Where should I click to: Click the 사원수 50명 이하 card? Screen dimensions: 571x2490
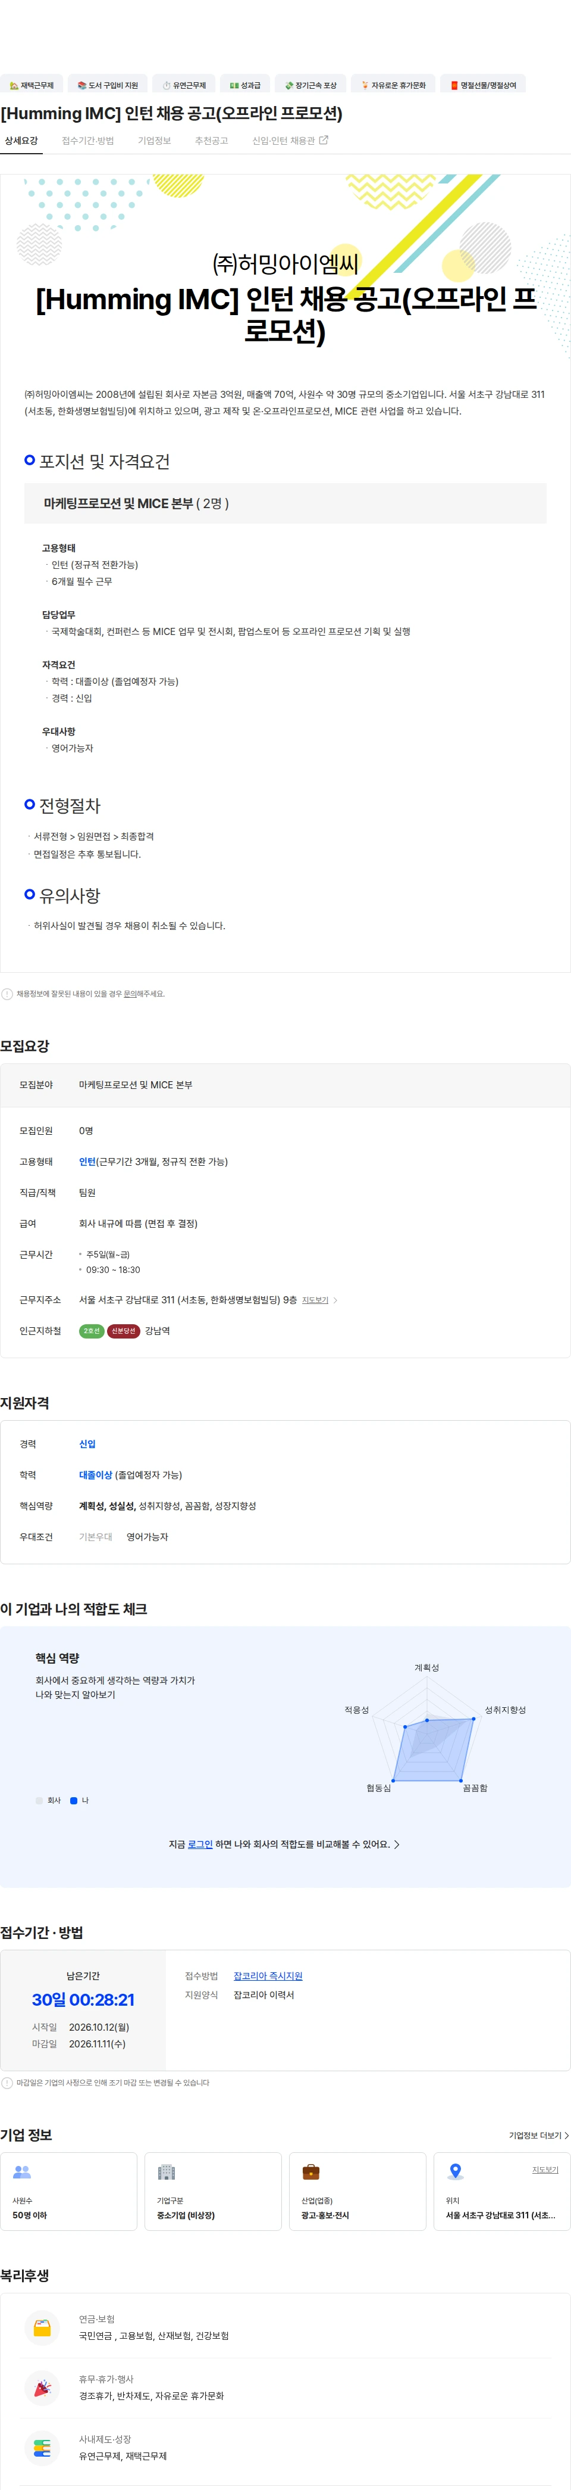pyautogui.click(x=68, y=2192)
